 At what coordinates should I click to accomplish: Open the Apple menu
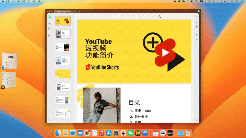click(x=3, y=1)
